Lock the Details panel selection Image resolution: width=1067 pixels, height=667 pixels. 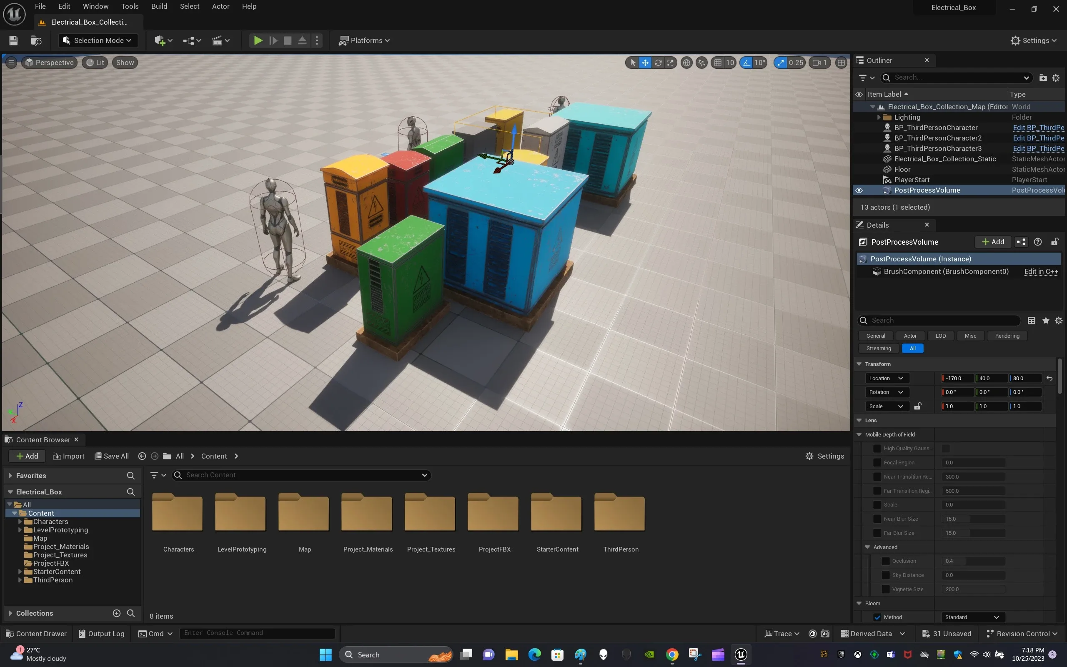(x=1054, y=242)
